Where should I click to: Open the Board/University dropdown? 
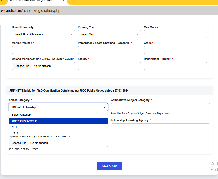43,34
